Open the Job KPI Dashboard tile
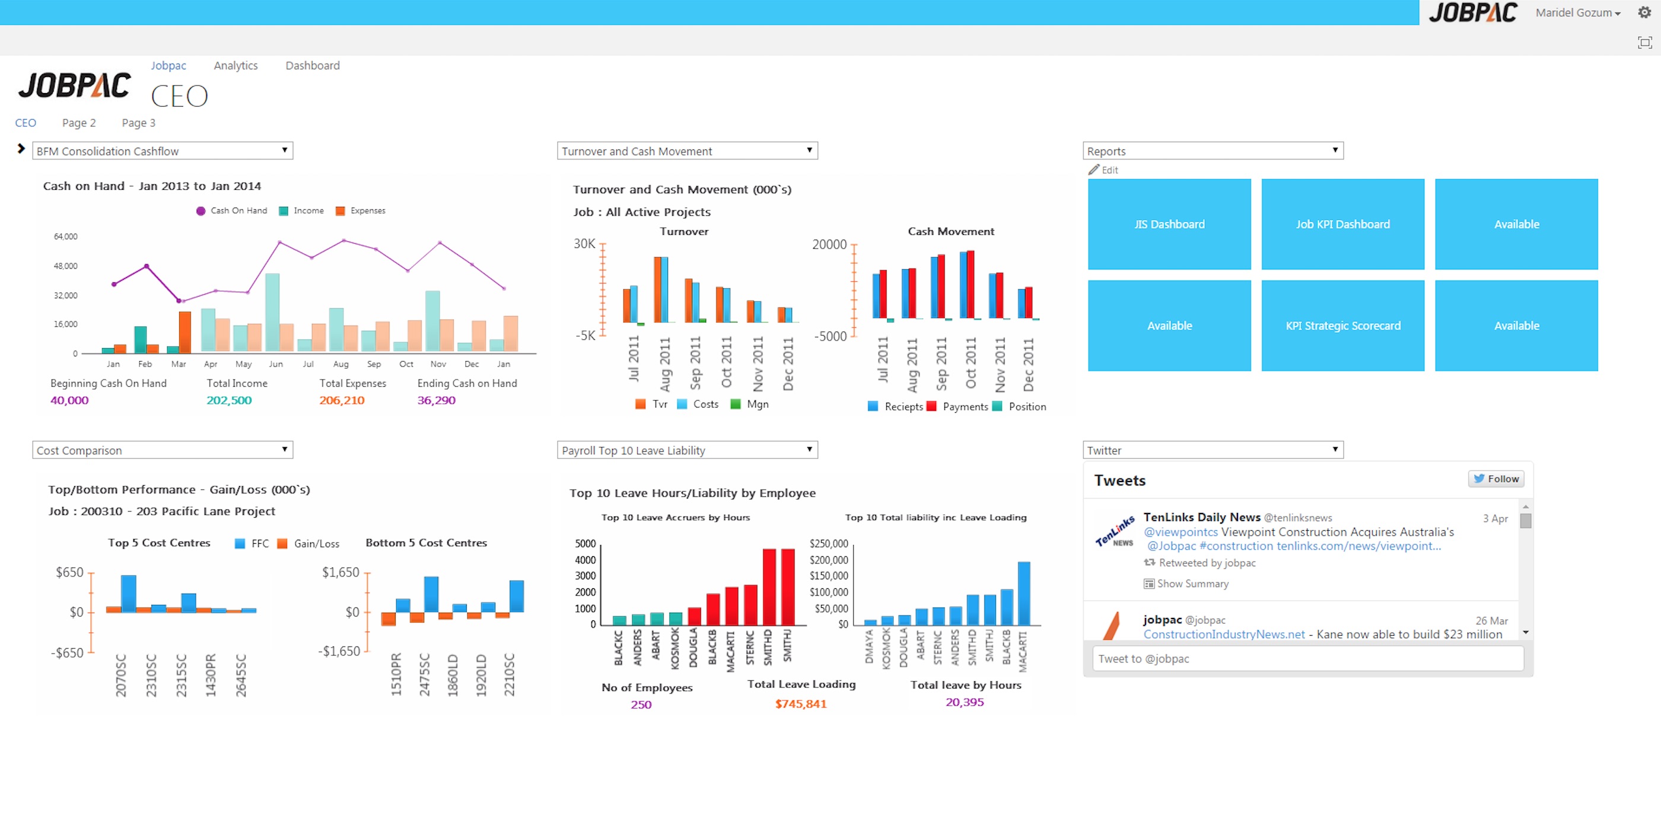1661x835 pixels. tap(1342, 224)
